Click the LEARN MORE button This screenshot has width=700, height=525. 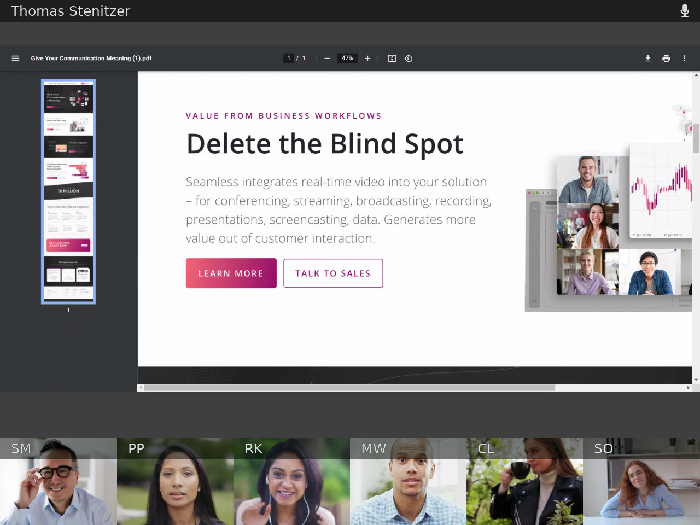coord(231,273)
